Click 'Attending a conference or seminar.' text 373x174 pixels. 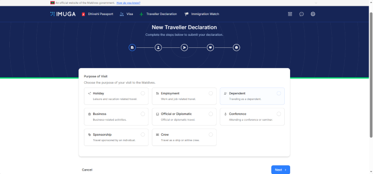point(251,120)
